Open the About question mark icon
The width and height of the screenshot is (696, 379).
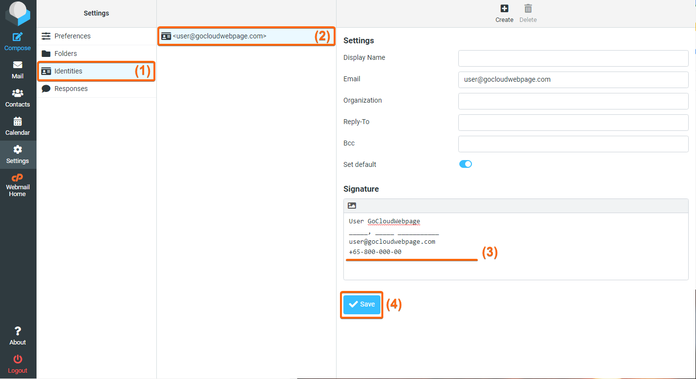(x=18, y=331)
